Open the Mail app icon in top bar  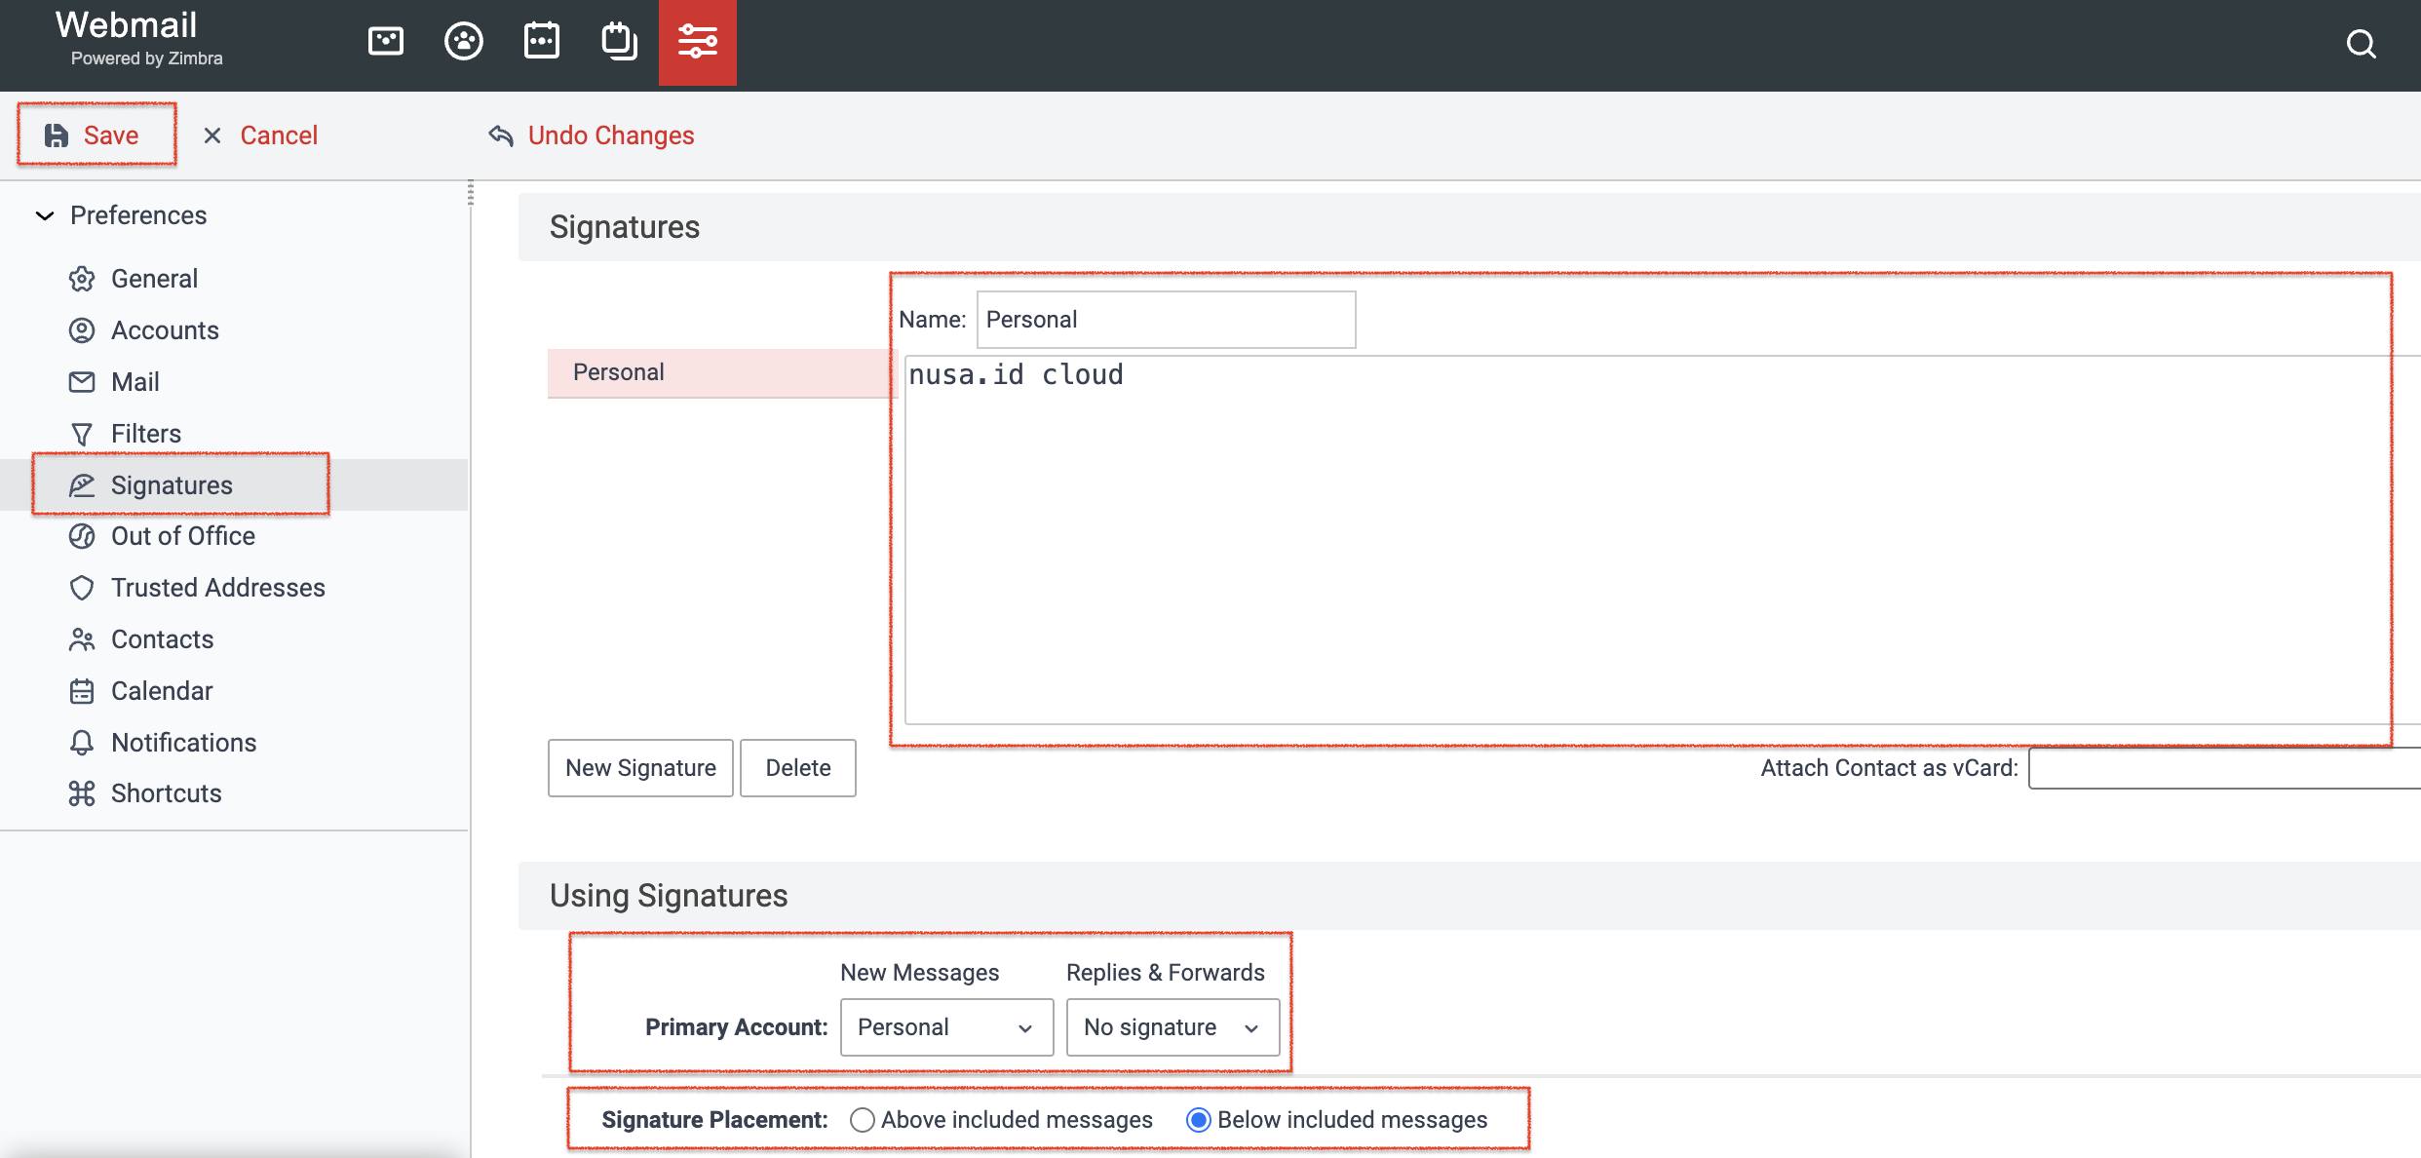[386, 42]
